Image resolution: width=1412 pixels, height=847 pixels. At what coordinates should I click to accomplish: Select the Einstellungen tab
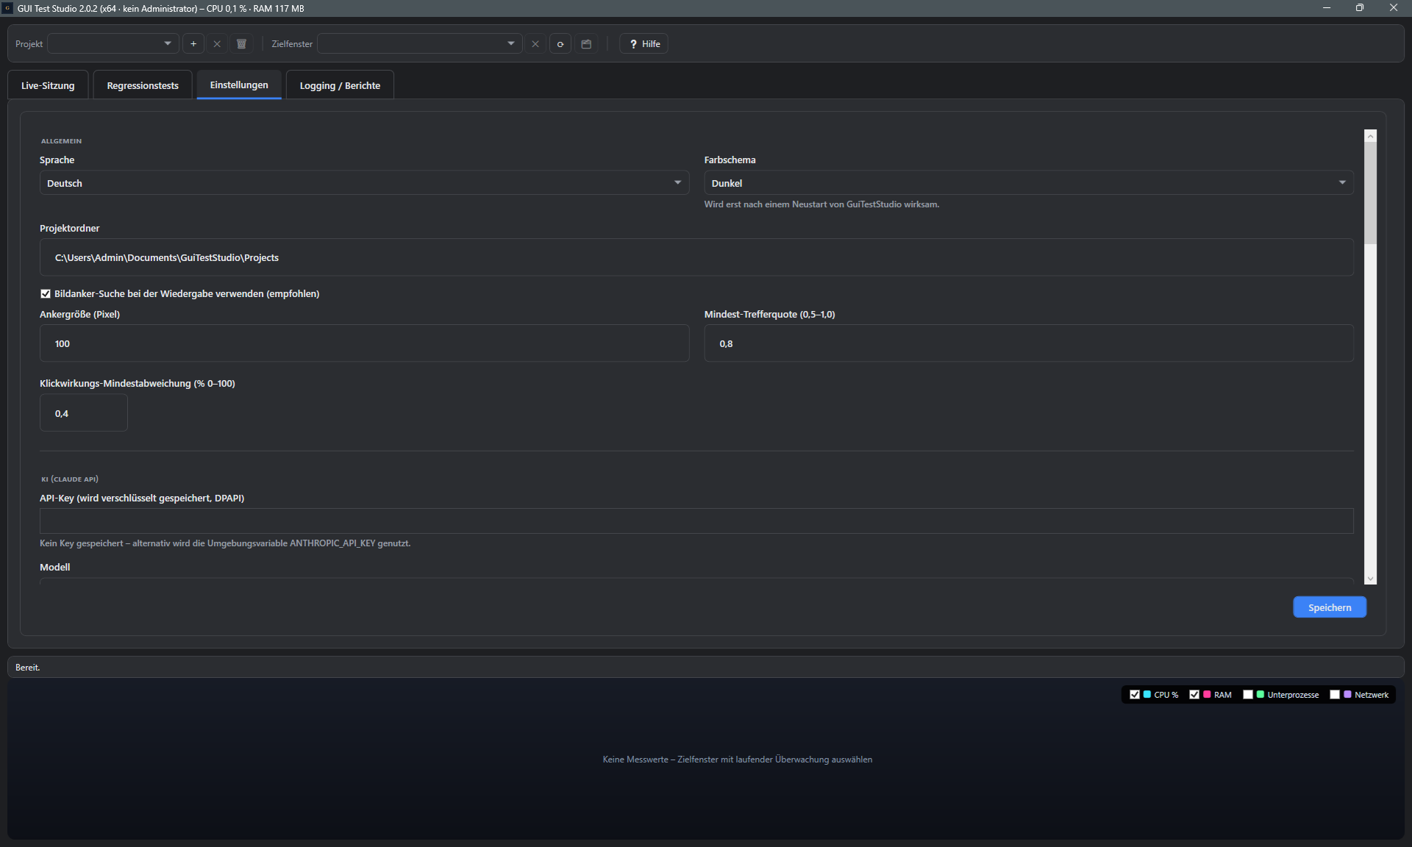click(239, 85)
